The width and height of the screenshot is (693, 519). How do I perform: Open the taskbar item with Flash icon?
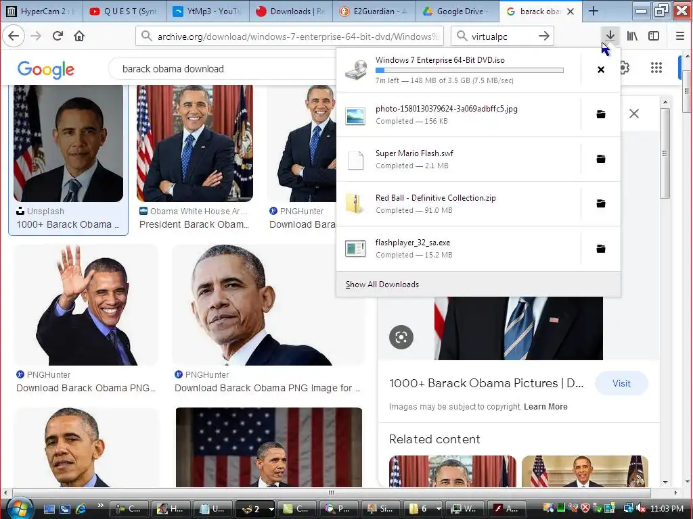pos(506,509)
